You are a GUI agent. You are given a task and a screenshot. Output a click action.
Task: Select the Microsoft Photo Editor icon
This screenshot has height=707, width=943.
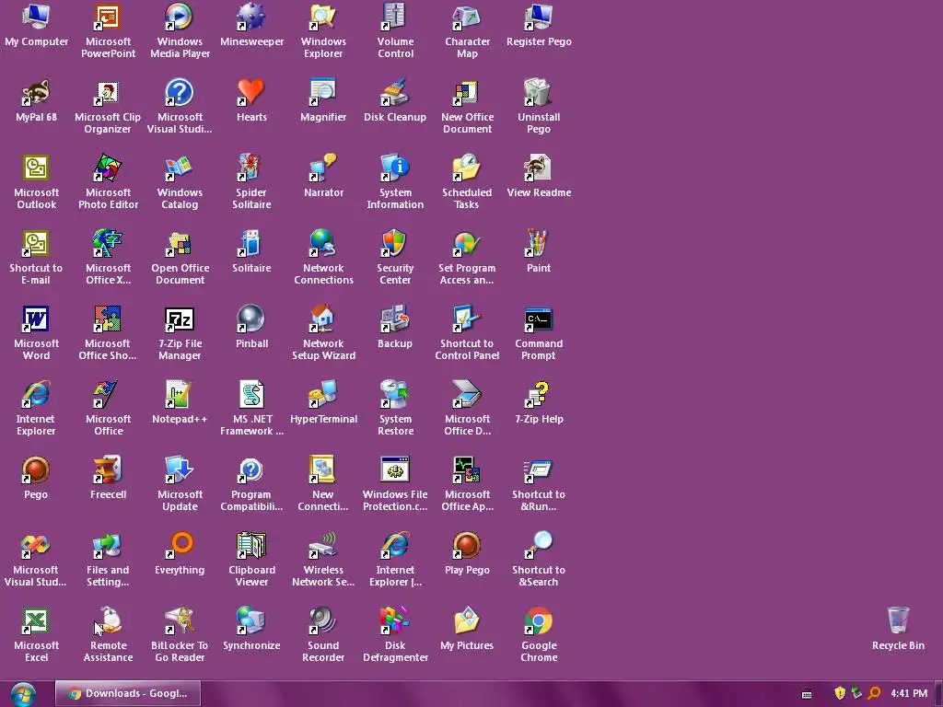click(x=108, y=168)
